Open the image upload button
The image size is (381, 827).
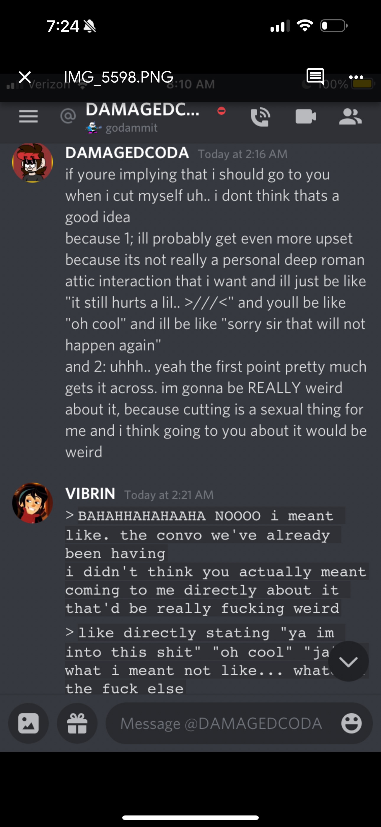29,723
